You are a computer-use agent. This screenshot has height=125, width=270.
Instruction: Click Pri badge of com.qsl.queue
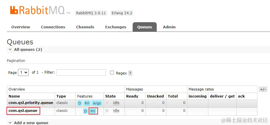[x=93, y=111]
